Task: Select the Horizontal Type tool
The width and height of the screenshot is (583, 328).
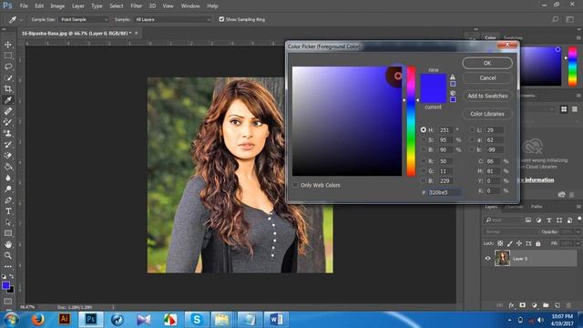Action: click(x=8, y=211)
